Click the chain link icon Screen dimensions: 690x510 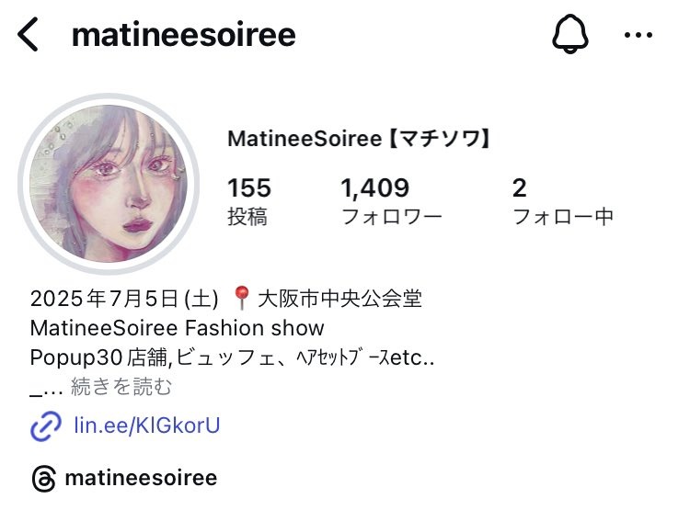46,425
